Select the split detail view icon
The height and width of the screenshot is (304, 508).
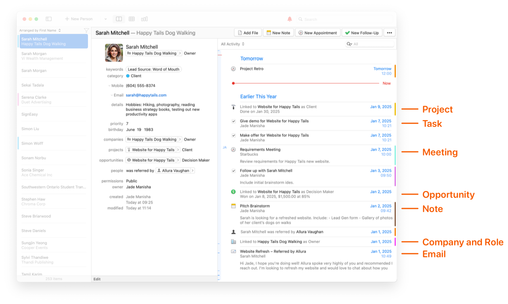[118, 19]
